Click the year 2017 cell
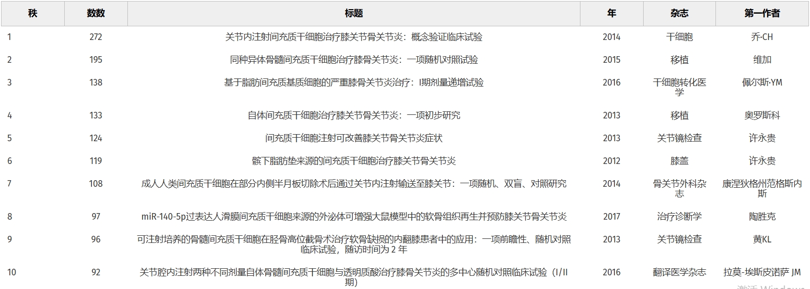The image size is (810, 289). tap(611, 217)
